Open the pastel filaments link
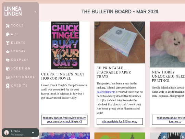185x139 pixels. (x=106, y=92)
